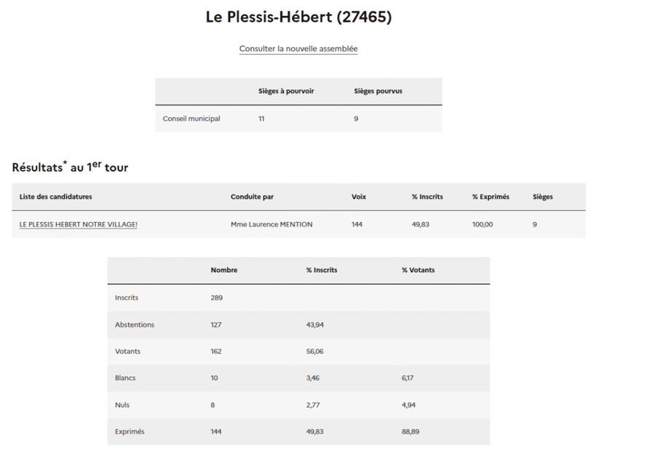Image resolution: width=655 pixels, height=463 pixels.
Task: Click the Conseil municipal row label
Action: pos(191,119)
